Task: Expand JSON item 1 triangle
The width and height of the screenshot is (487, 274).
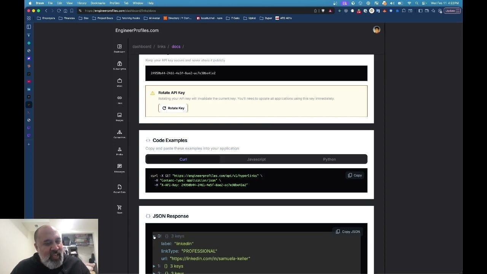Action: click(154, 266)
